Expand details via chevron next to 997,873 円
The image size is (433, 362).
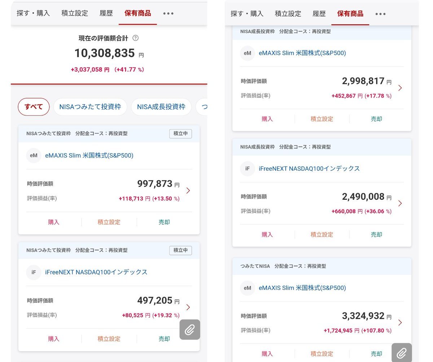188,190
